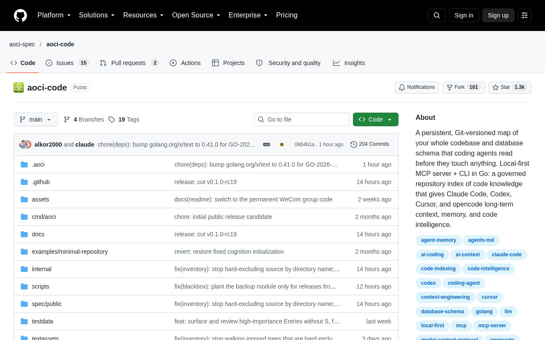
Task: Open the docs folder icon
Action: click(x=24, y=234)
